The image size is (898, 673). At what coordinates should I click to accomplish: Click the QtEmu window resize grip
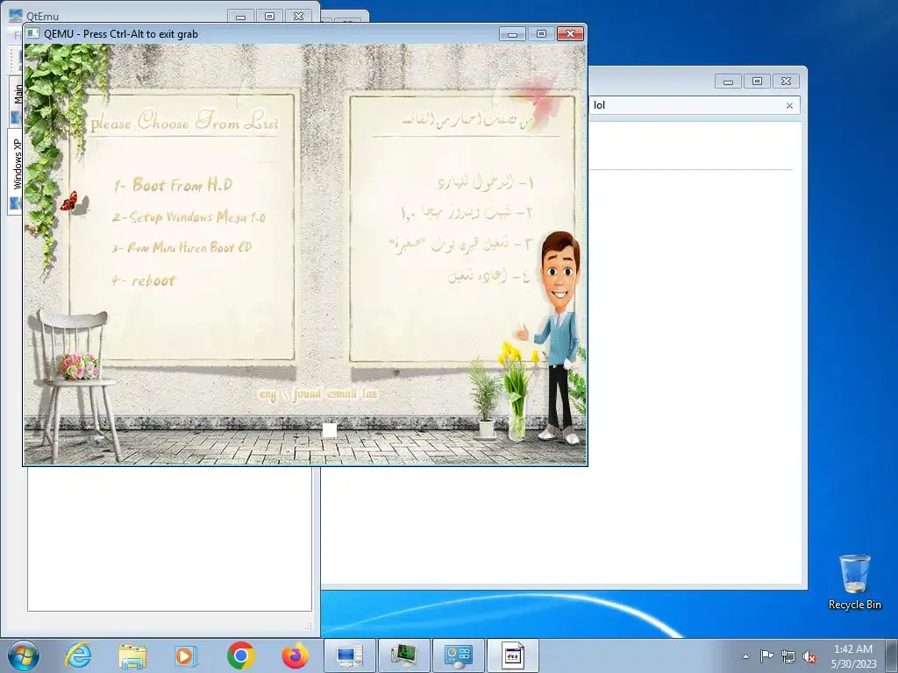(308, 627)
